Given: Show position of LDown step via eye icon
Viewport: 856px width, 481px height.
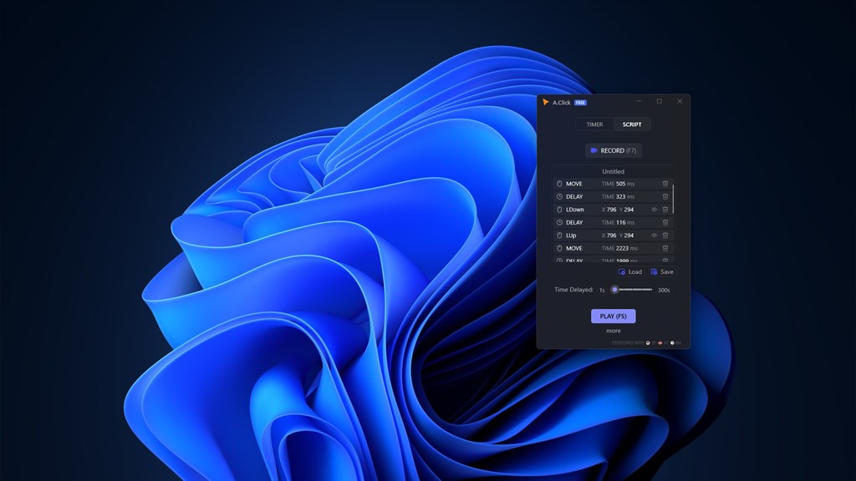Looking at the screenshot, I should (654, 210).
